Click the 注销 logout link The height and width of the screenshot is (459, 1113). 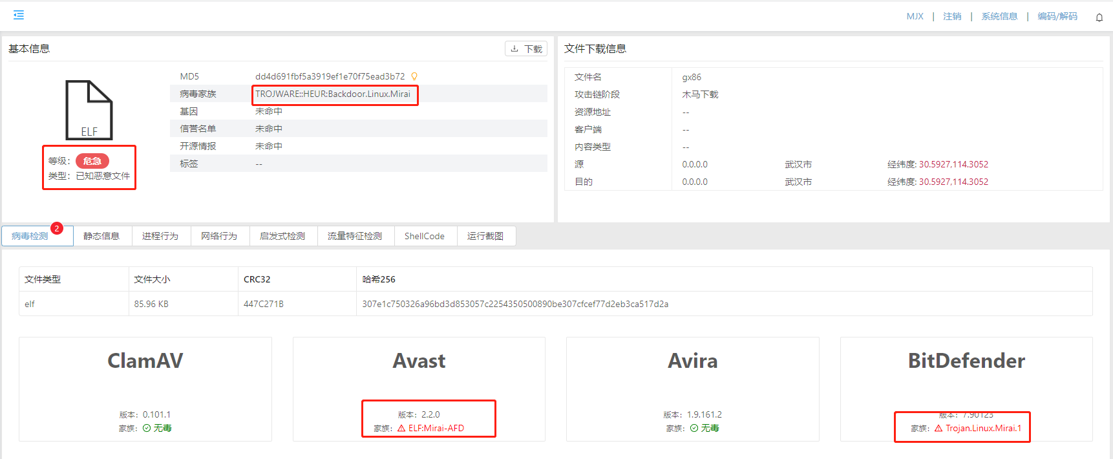[952, 16]
